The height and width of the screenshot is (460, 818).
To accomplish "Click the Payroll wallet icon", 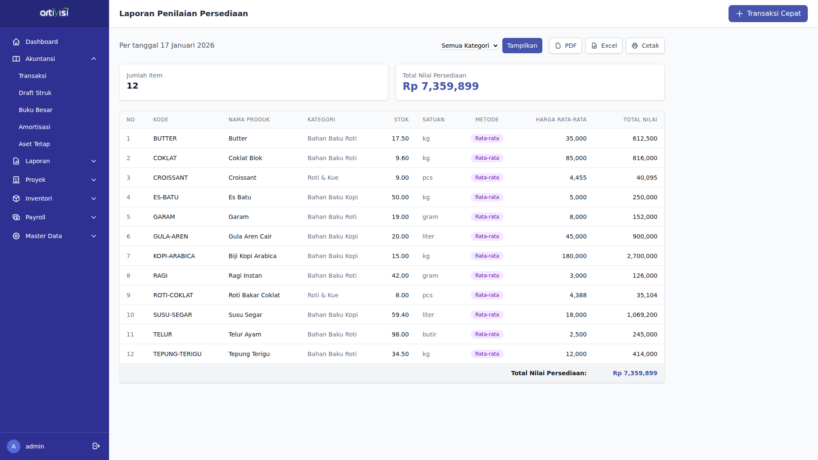I will pos(16,217).
